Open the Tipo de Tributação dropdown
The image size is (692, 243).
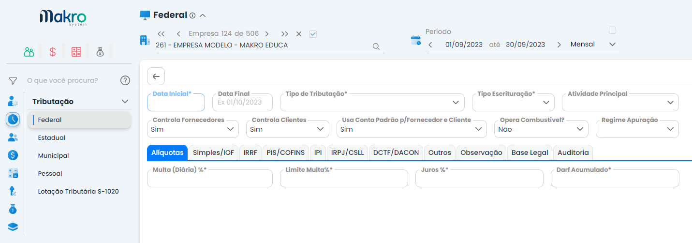pyautogui.click(x=371, y=103)
